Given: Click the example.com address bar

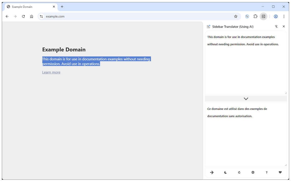Looking at the screenshot, I should pos(139,16).
